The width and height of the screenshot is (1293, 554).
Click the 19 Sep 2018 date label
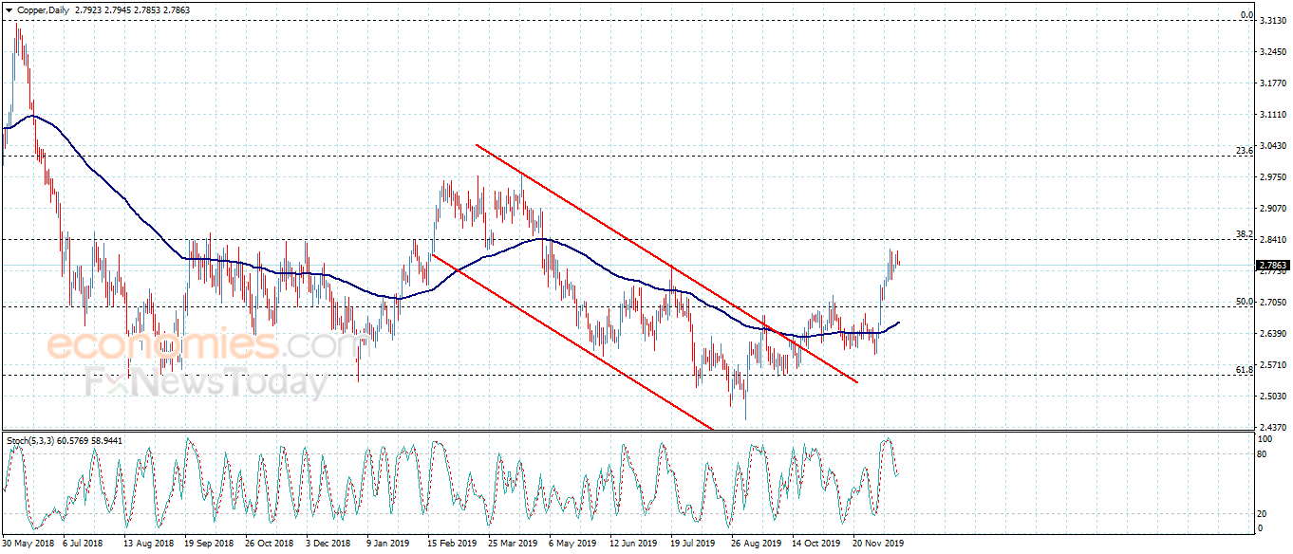(209, 544)
